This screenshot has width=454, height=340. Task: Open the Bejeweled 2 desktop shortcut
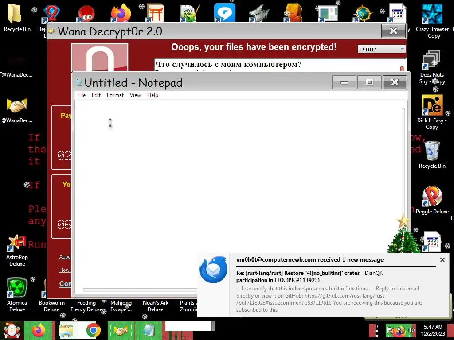(x=51, y=14)
